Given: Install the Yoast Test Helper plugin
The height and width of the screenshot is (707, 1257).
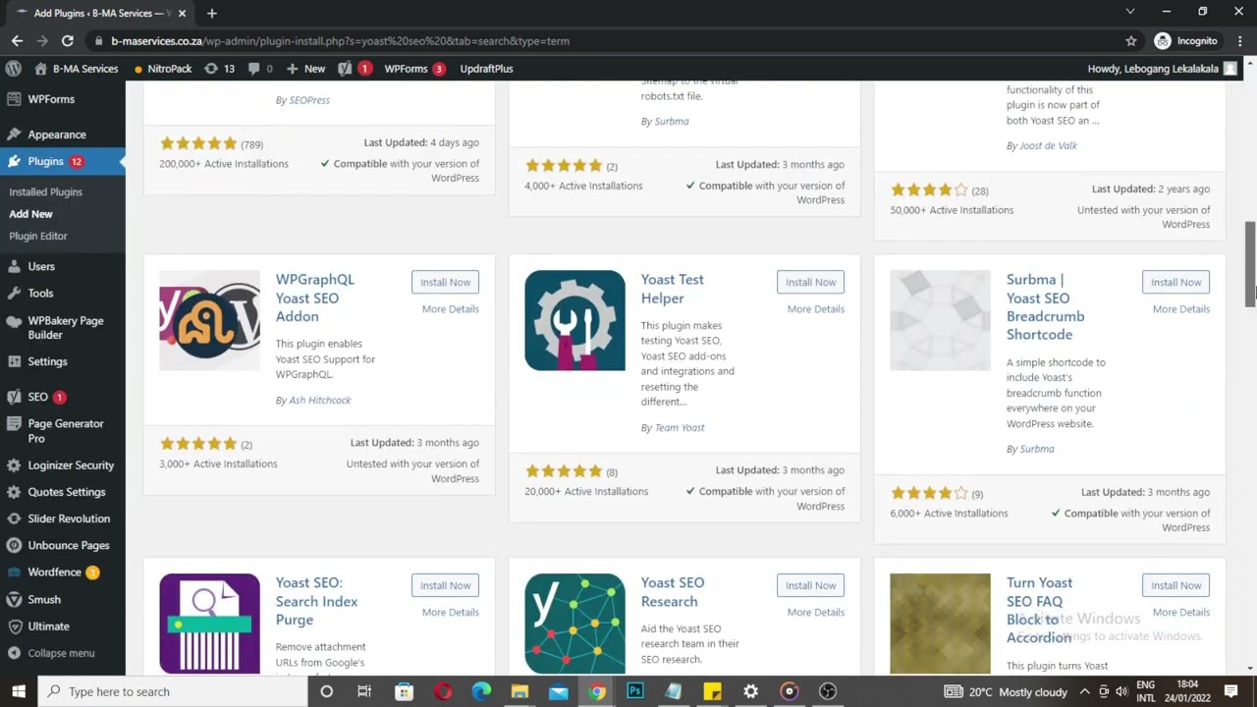Looking at the screenshot, I should (x=810, y=282).
